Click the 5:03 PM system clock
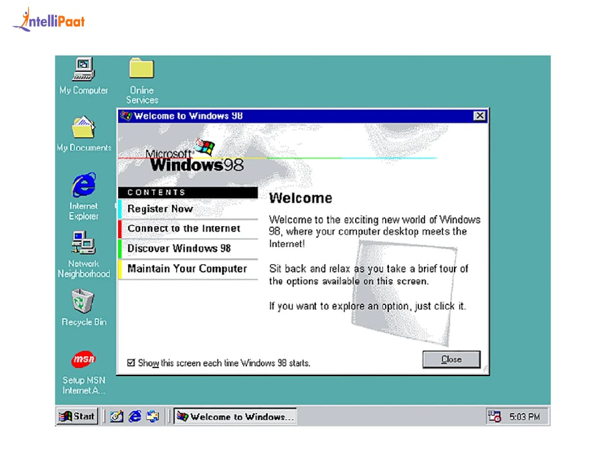 coord(525,417)
